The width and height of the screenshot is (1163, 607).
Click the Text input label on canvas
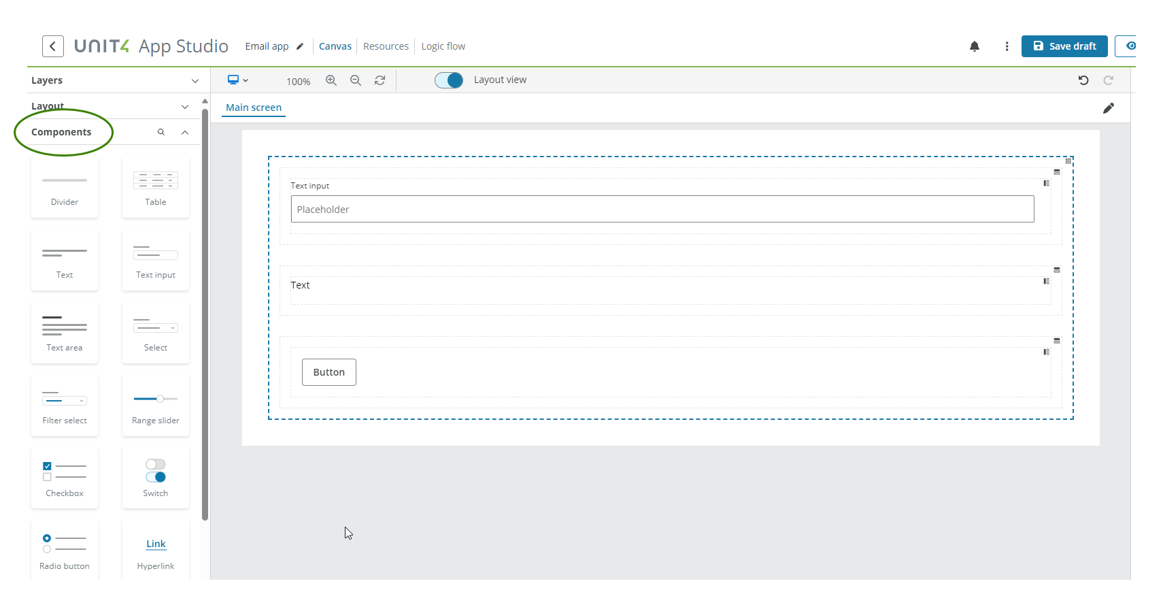tap(310, 186)
